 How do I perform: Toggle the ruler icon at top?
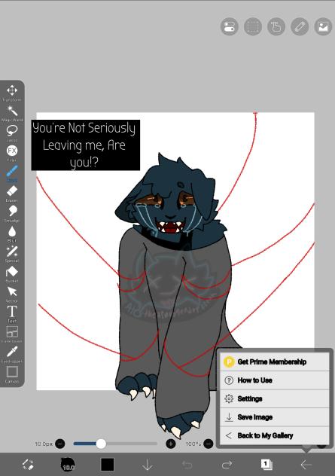(300, 26)
